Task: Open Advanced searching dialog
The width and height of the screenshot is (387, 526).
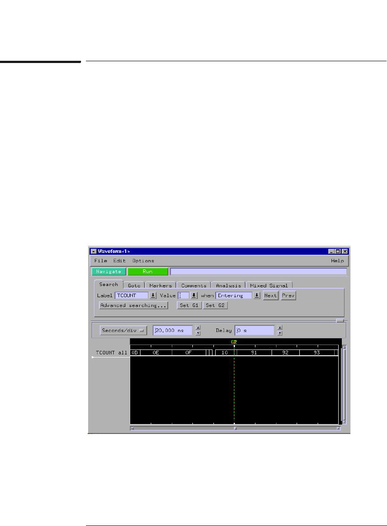Action: [x=133, y=305]
